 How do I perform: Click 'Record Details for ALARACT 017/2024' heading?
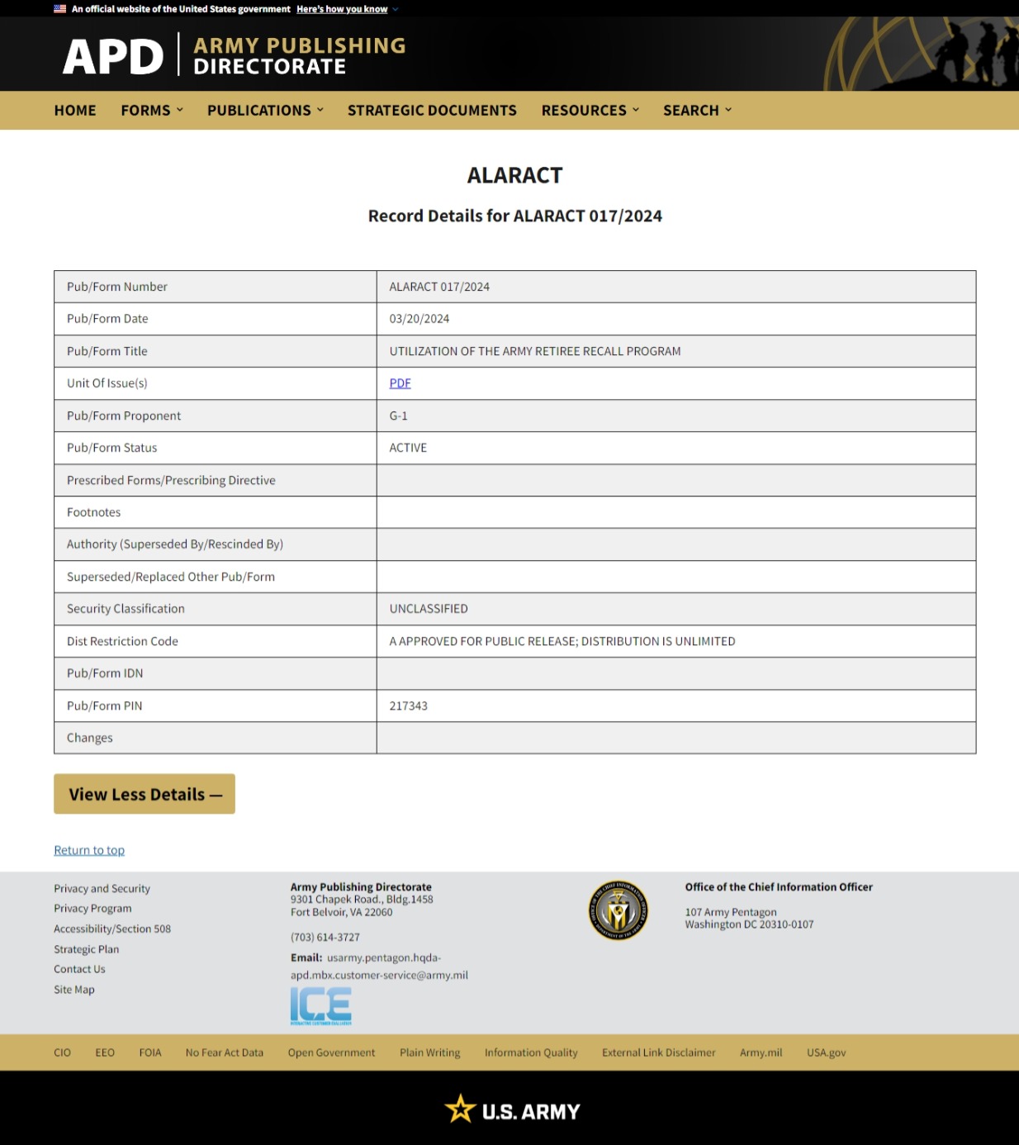(515, 216)
